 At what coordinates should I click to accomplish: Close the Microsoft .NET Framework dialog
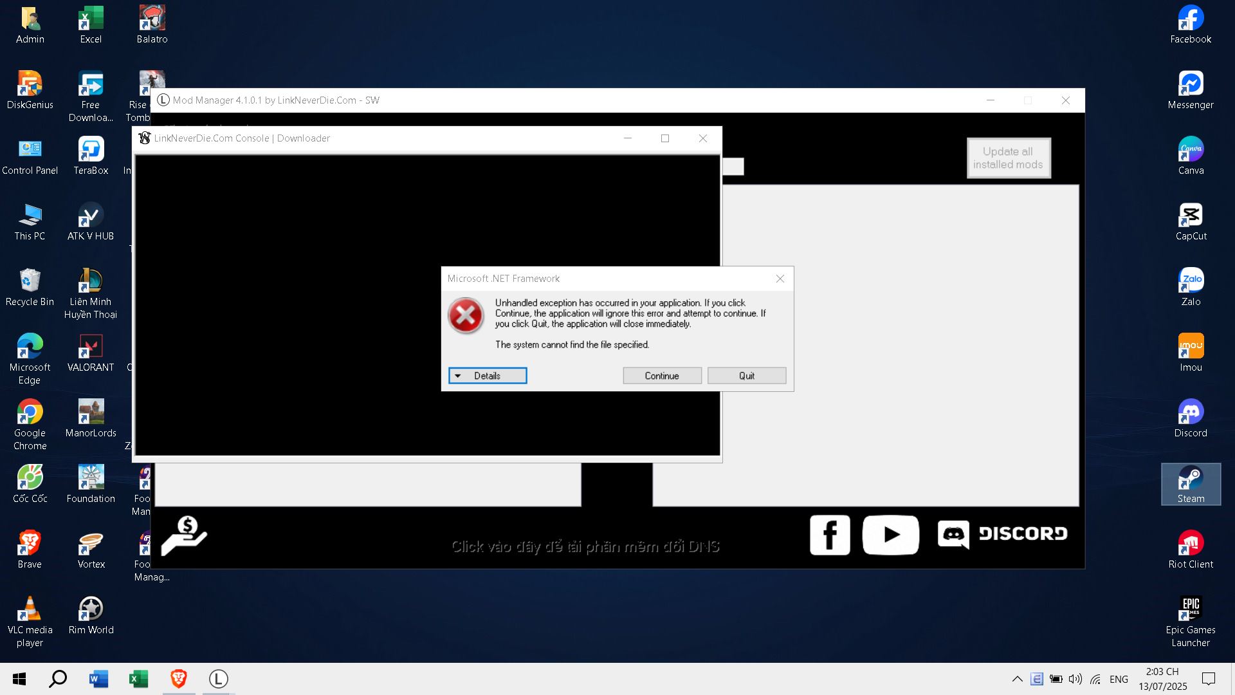[780, 279]
